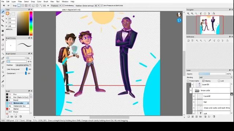This screenshot has width=234, height=131.
Task: Select the Eyedropper tool in left toolbar
Action: [3, 81]
